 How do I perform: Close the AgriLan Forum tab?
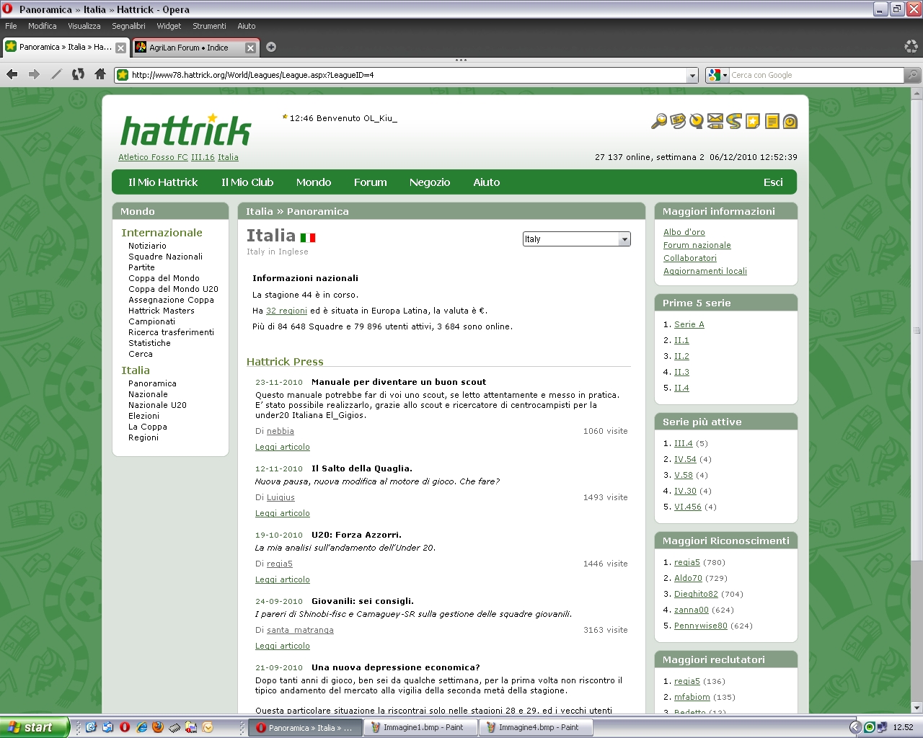point(250,48)
